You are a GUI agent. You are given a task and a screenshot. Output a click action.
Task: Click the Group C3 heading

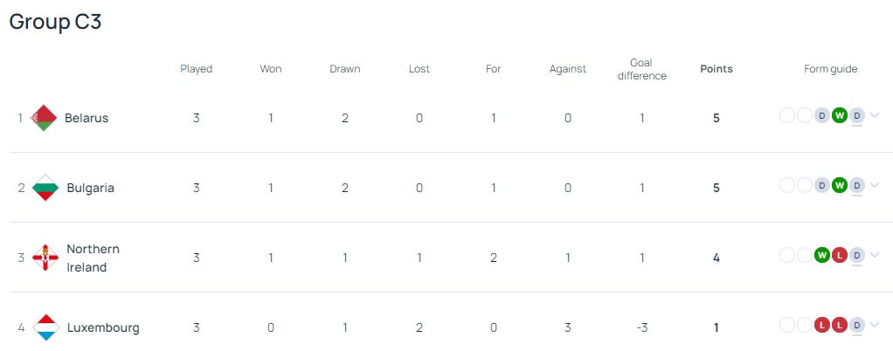pos(55,22)
